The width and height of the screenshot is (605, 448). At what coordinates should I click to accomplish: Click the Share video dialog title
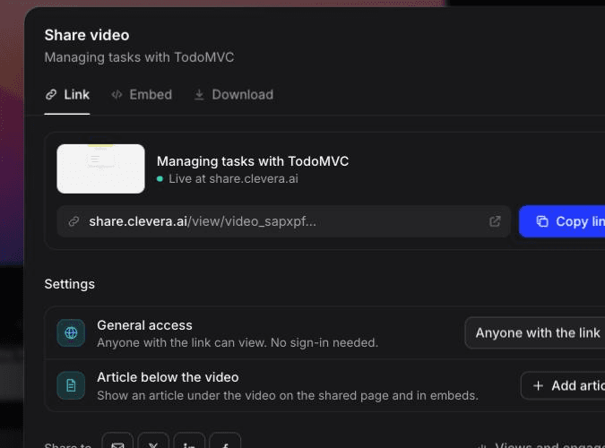(87, 35)
